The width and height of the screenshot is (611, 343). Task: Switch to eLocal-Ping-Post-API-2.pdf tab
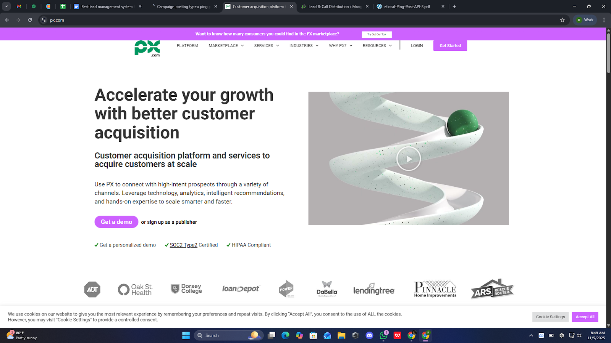[x=407, y=6]
